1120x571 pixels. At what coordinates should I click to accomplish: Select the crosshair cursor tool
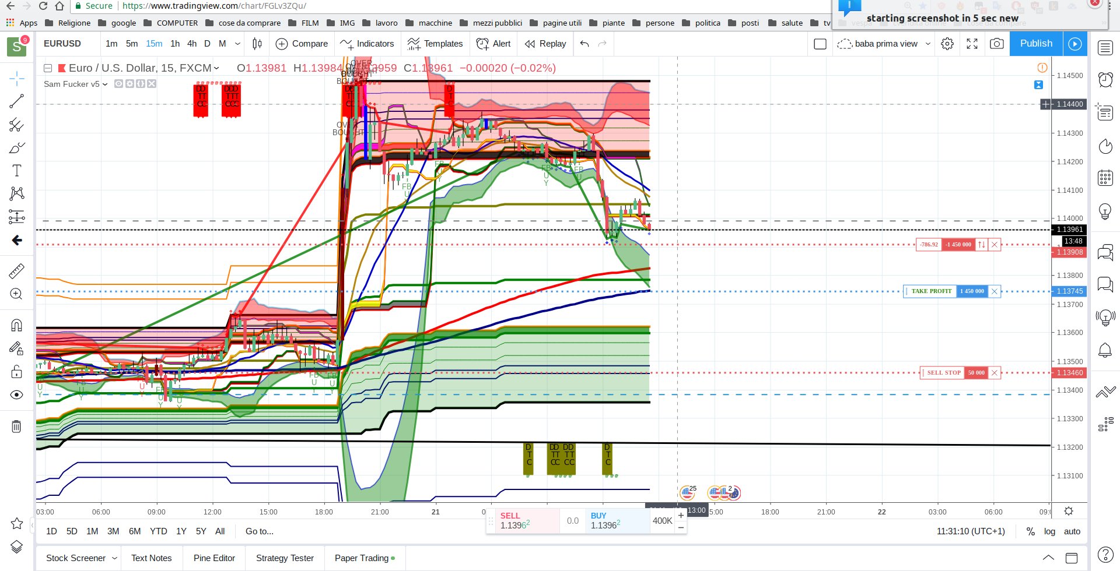[x=16, y=78]
